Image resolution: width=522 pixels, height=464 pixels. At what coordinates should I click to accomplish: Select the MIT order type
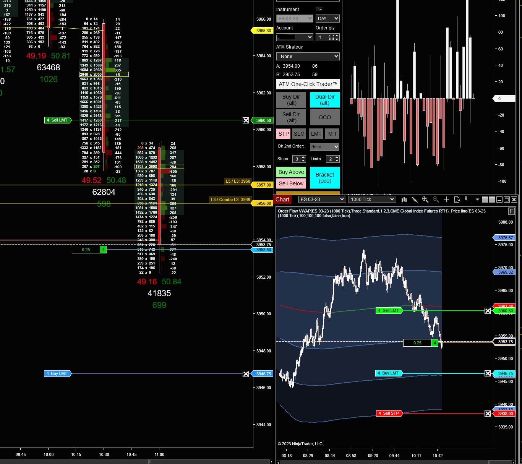click(x=332, y=134)
